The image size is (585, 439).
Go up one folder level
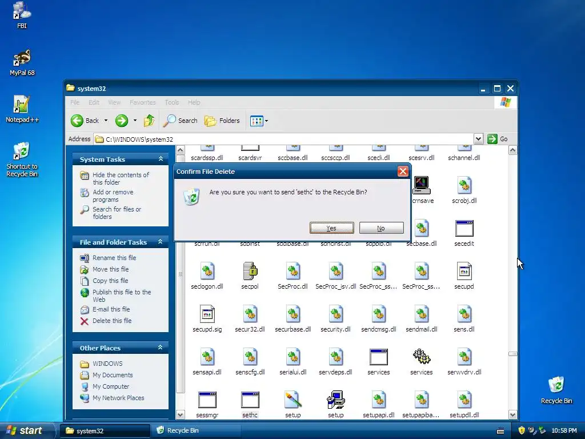coord(149,121)
